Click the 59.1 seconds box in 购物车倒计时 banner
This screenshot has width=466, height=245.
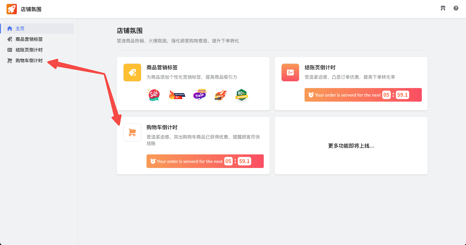244,161
